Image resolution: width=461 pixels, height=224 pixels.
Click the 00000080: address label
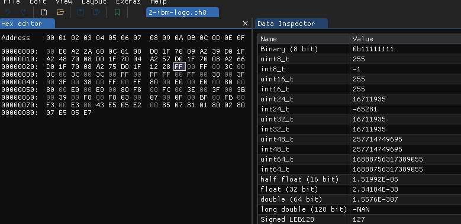pyautogui.click(x=20, y=113)
